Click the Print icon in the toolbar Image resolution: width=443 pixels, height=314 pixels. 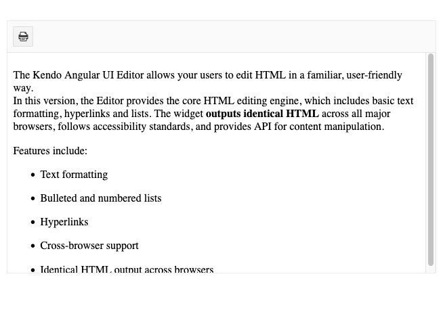point(23,37)
